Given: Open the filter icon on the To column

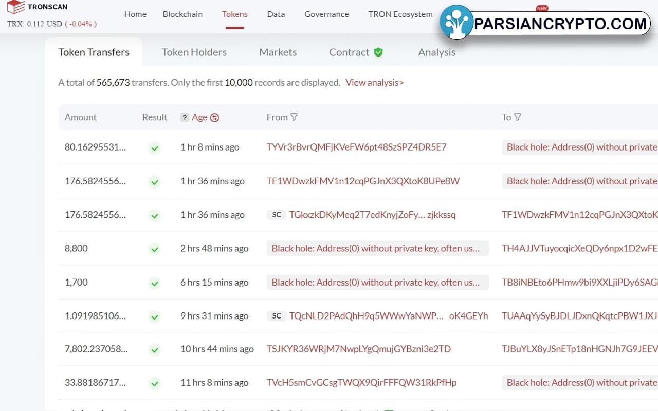Looking at the screenshot, I should [x=518, y=117].
